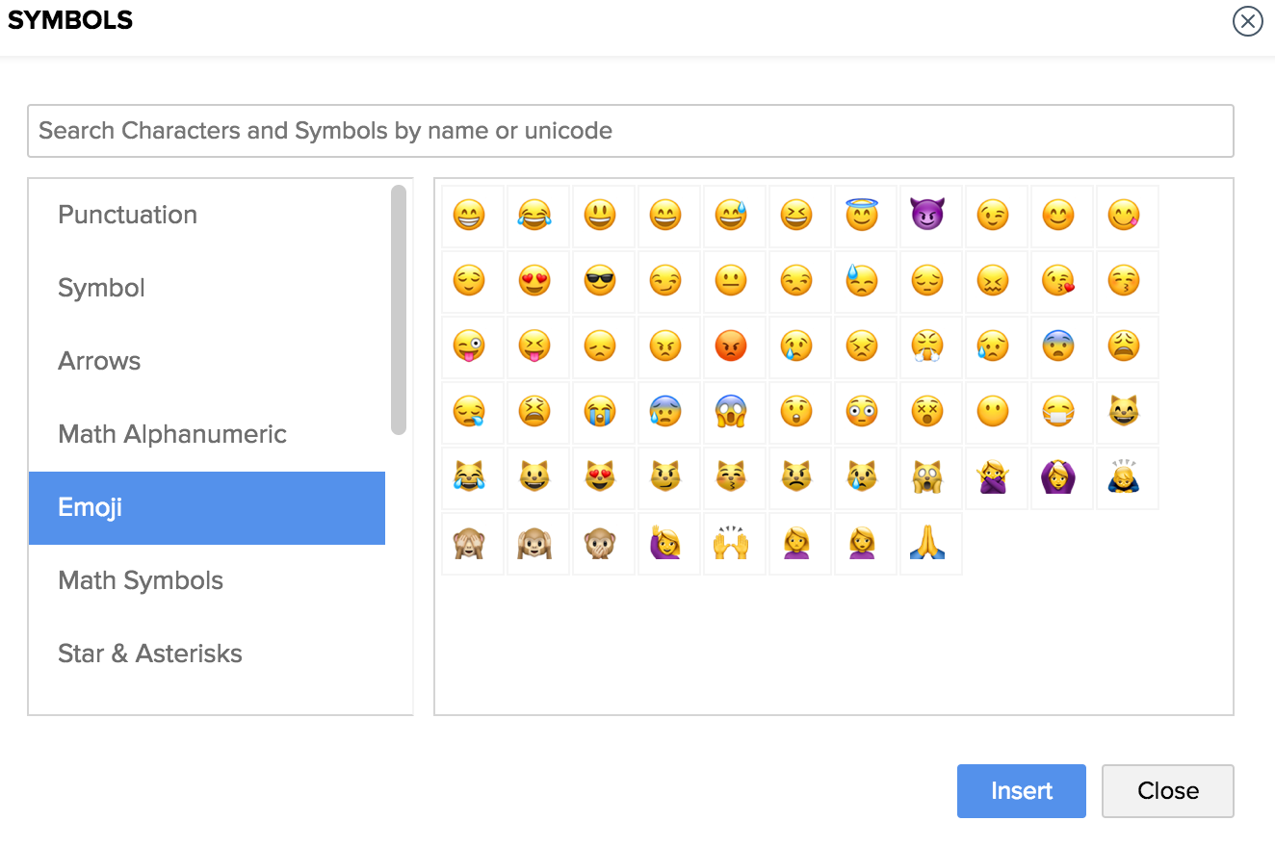
Task: Click the category list scrollbar
Action: 399,310
